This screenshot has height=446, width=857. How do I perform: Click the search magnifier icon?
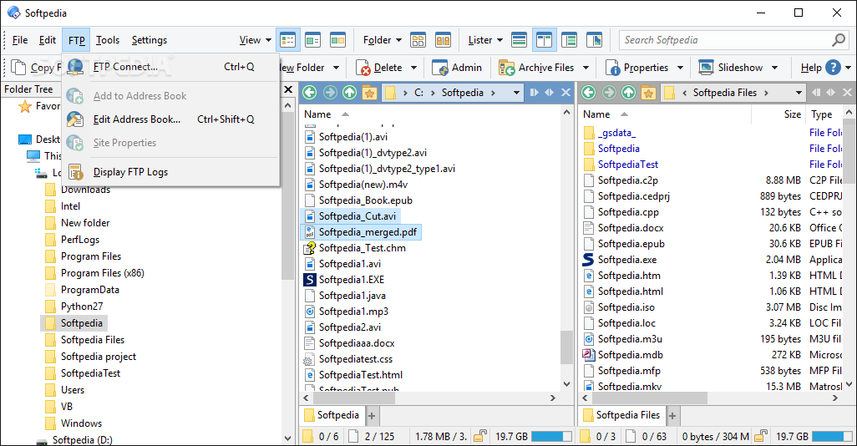tap(839, 40)
